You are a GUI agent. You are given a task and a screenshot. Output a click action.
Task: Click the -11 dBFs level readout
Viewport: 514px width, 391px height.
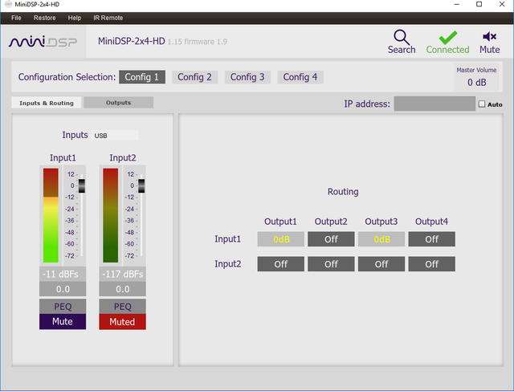(63, 274)
